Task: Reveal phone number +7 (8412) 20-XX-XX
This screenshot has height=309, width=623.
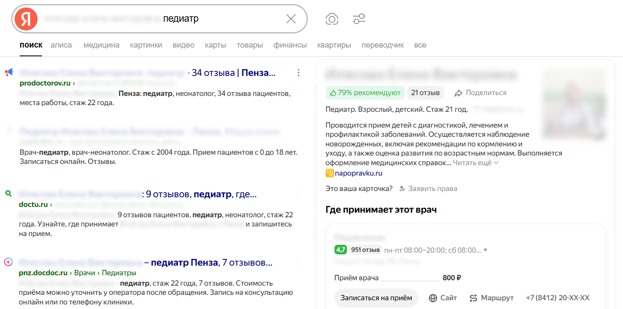Action: click(557, 298)
